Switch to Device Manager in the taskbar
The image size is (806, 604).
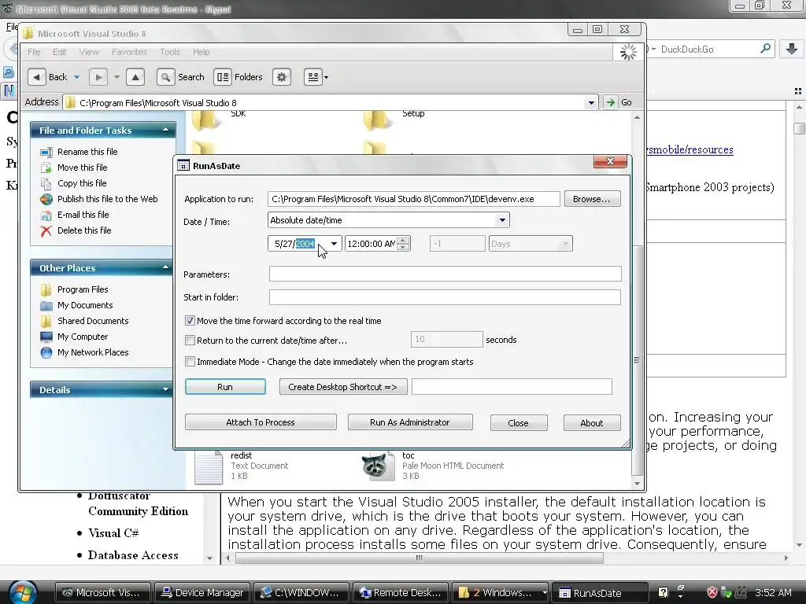(x=202, y=593)
